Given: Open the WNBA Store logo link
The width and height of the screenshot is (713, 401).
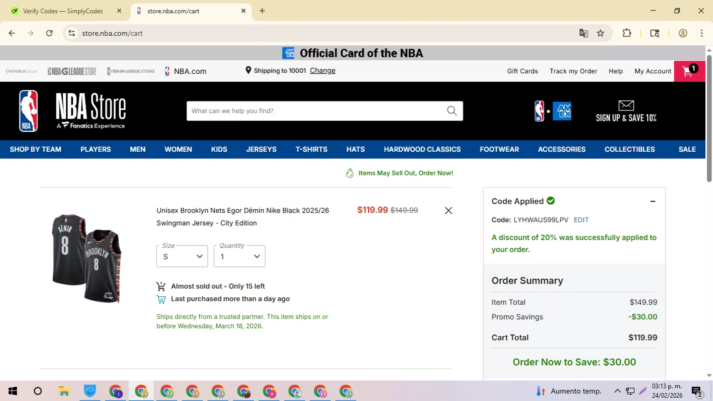Looking at the screenshot, I should [21, 71].
